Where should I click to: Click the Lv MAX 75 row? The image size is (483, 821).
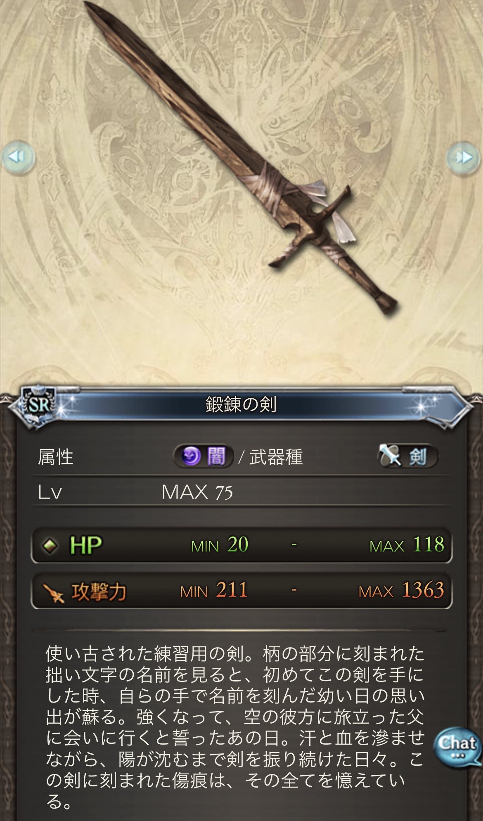click(241, 492)
